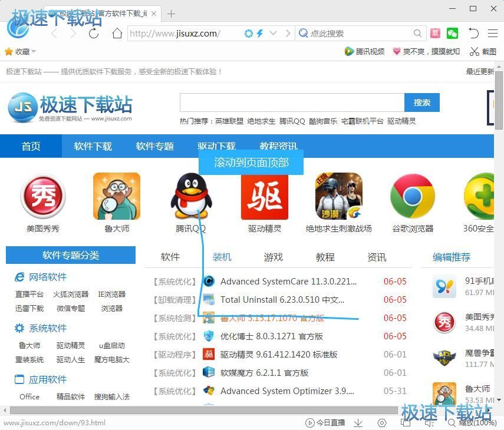Open the WeChat extension icon

[x=452, y=33]
